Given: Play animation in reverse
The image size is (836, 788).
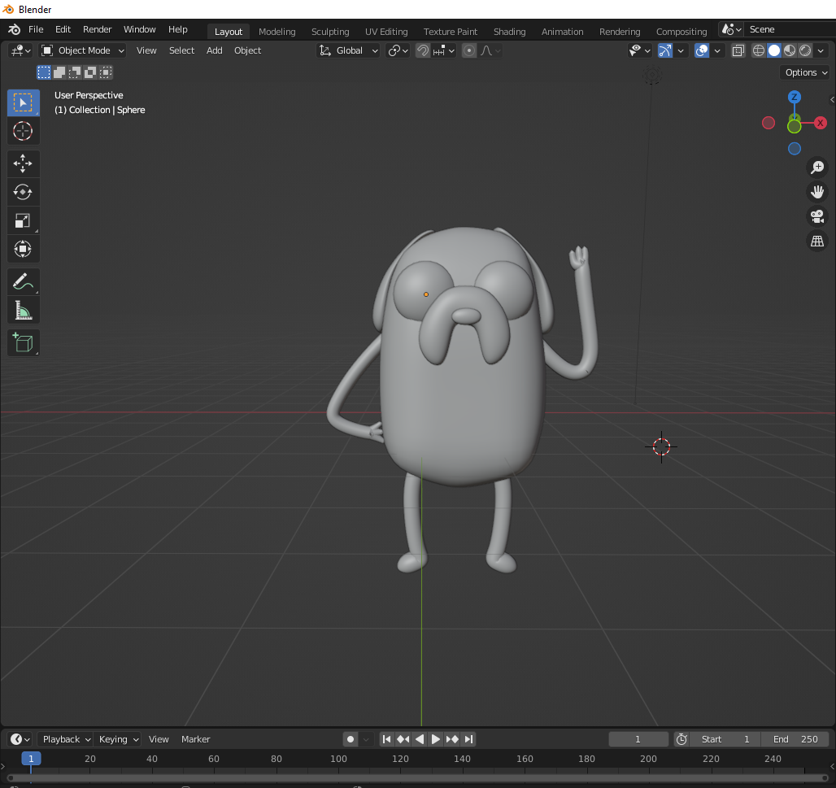Looking at the screenshot, I should pos(420,739).
